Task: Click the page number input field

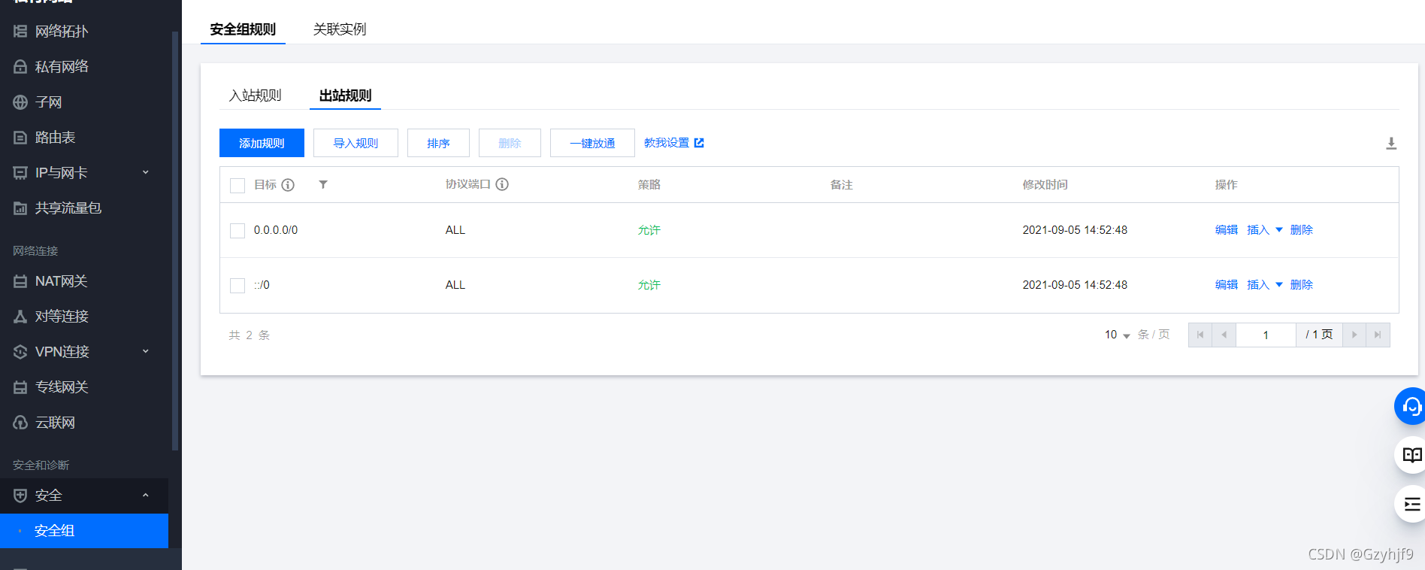Action: click(1266, 335)
